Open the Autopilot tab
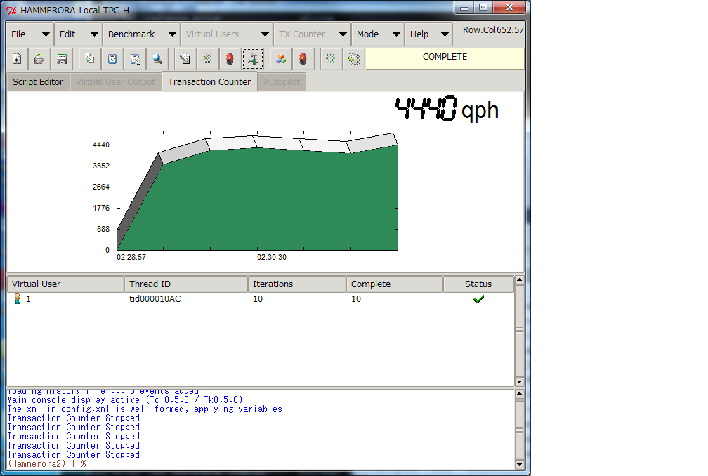Screen dimensions: 708x476 pyautogui.click(x=281, y=81)
